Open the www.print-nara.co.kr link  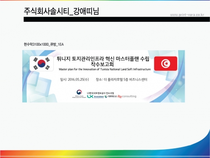tap(187, 15)
